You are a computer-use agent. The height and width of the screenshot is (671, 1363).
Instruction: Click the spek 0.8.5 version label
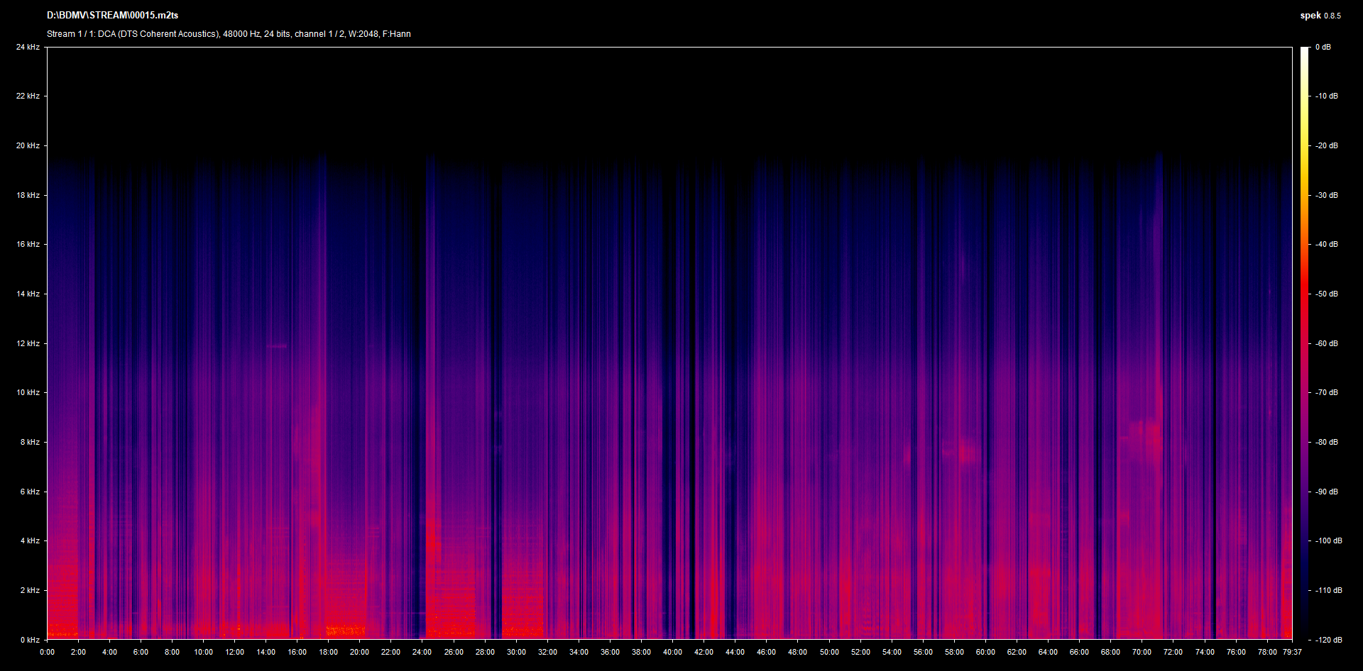tap(1320, 16)
